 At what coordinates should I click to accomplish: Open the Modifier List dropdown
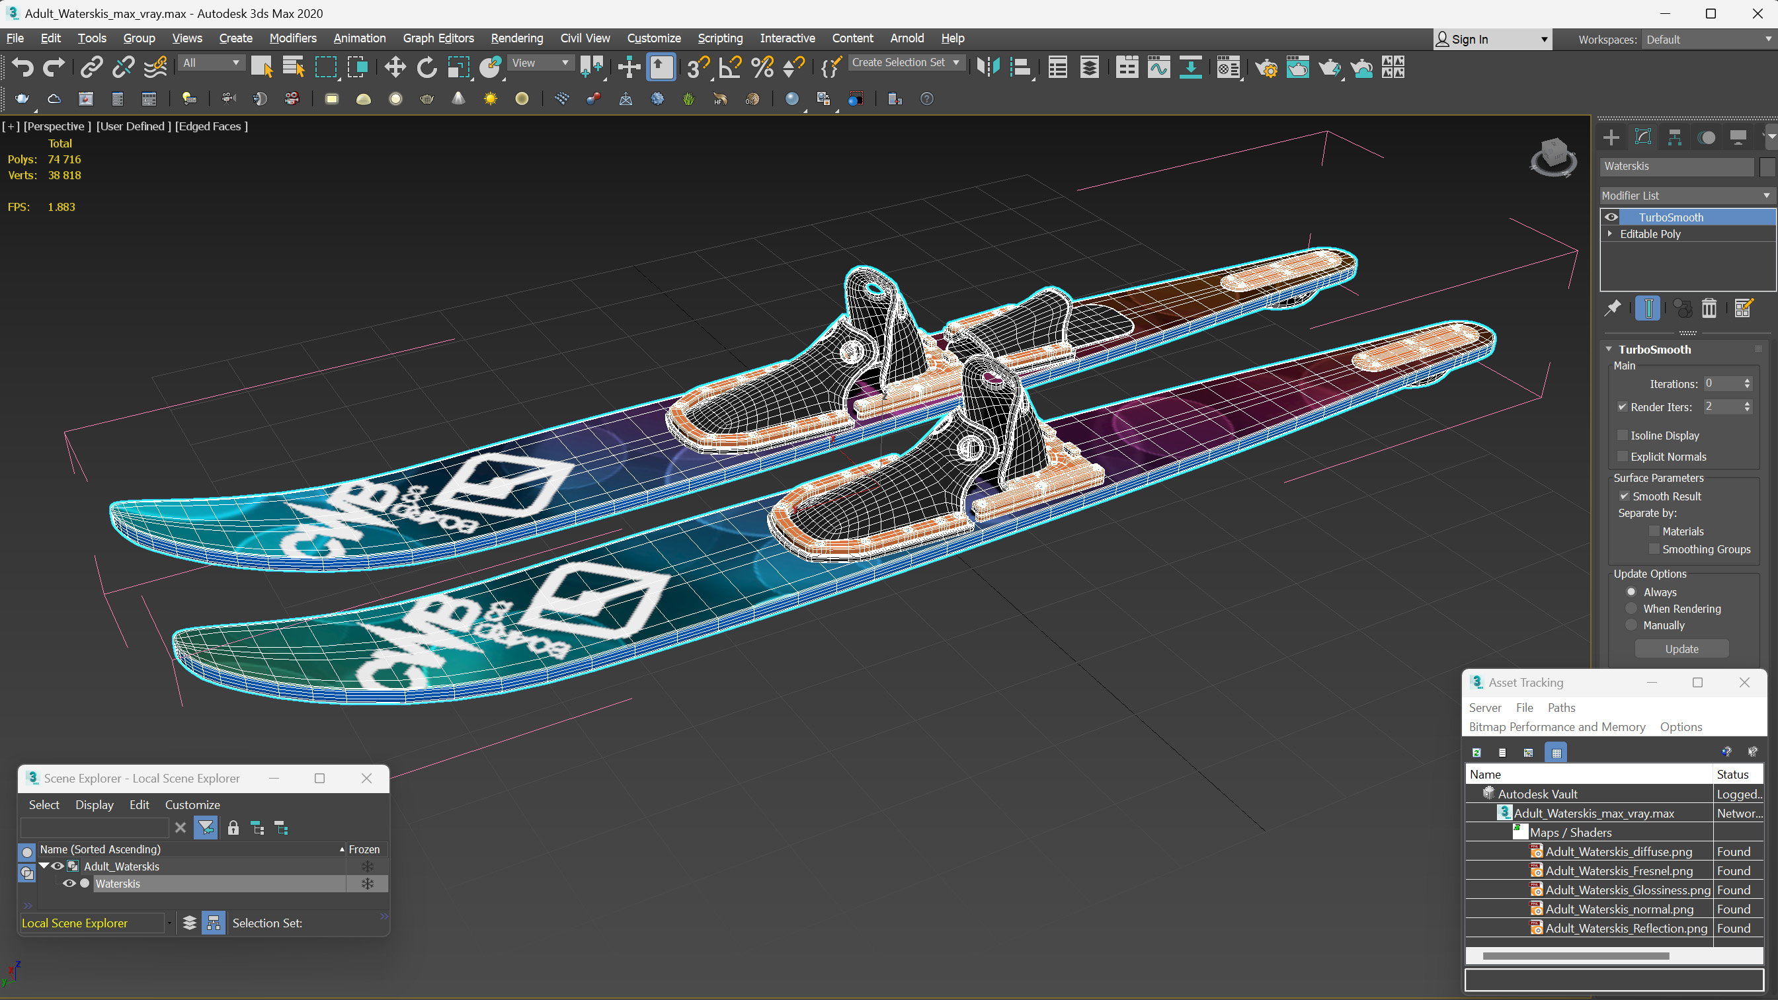point(1687,196)
